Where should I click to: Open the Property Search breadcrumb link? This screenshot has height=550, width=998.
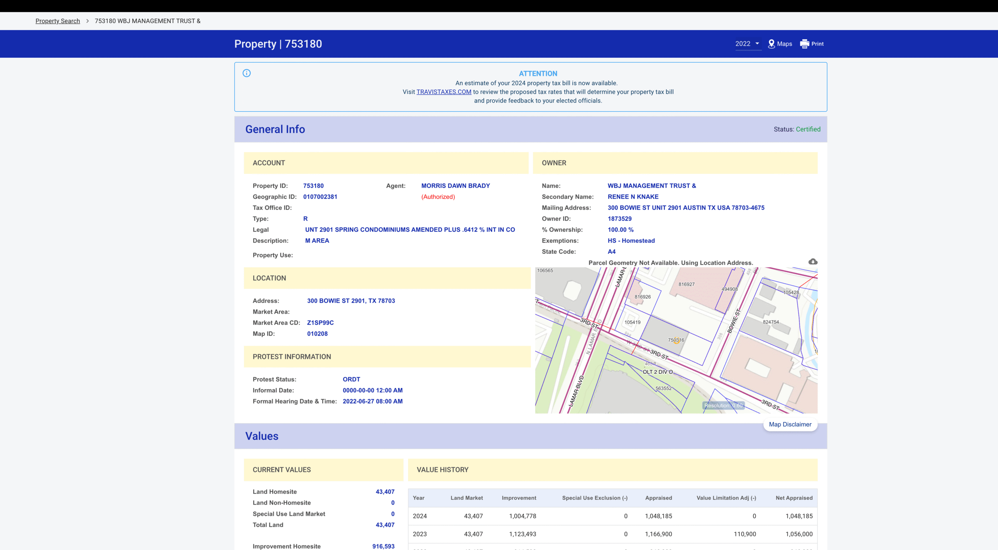coord(57,21)
